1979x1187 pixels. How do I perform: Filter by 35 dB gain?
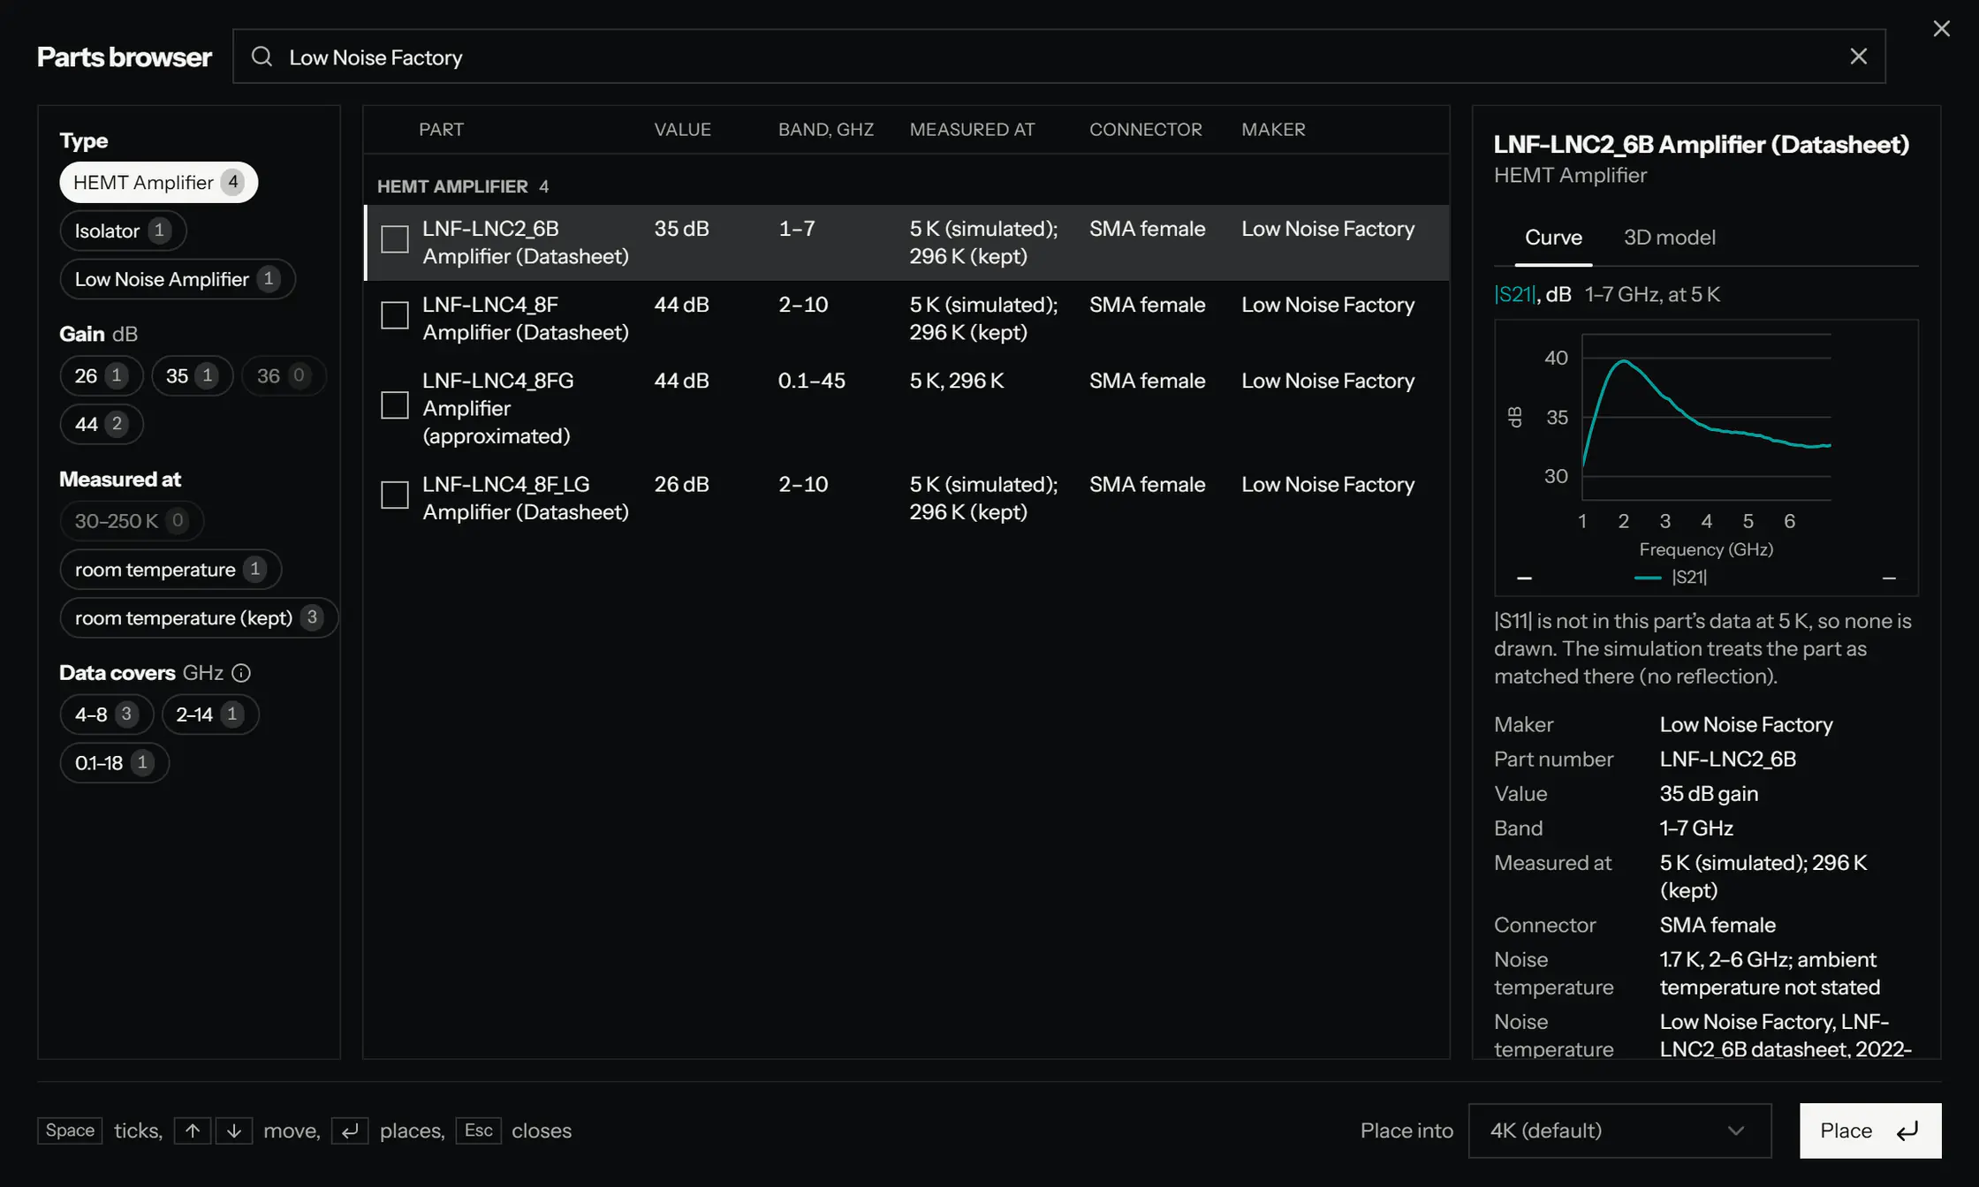[x=192, y=375]
